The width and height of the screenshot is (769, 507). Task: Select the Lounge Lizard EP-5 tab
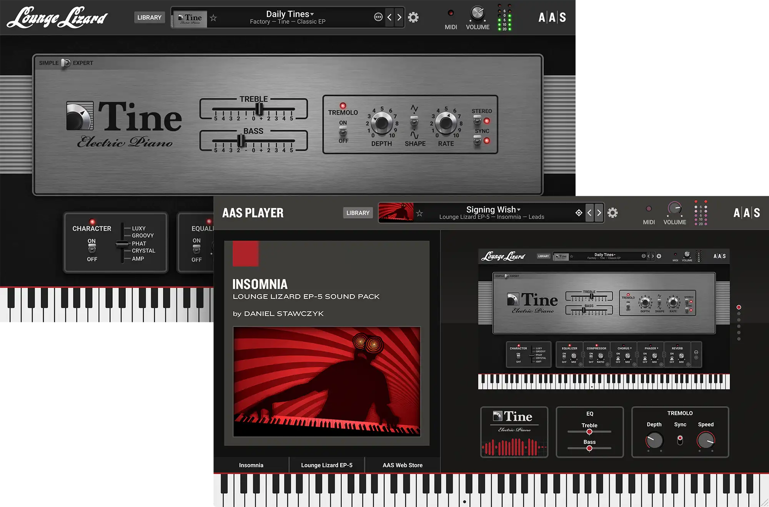[x=327, y=465]
